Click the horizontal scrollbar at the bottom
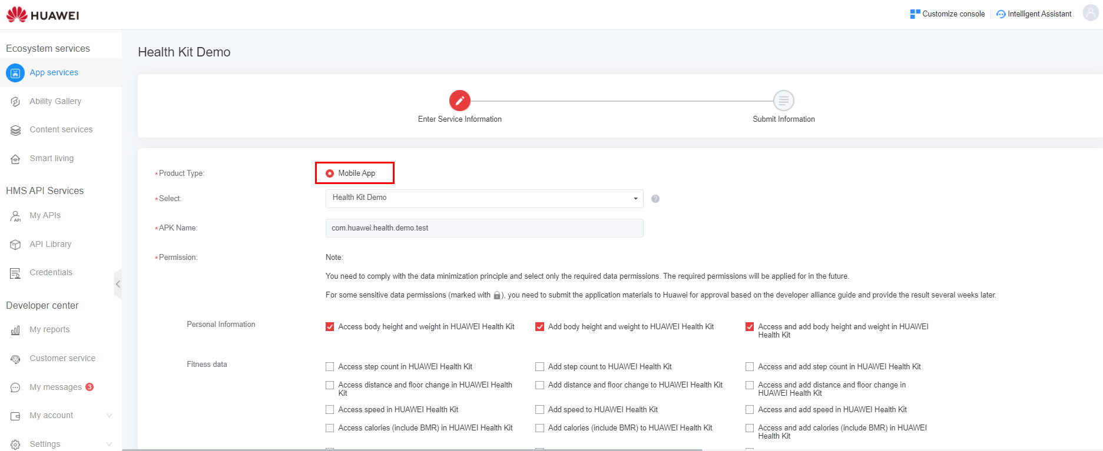 [x=412, y=450]
